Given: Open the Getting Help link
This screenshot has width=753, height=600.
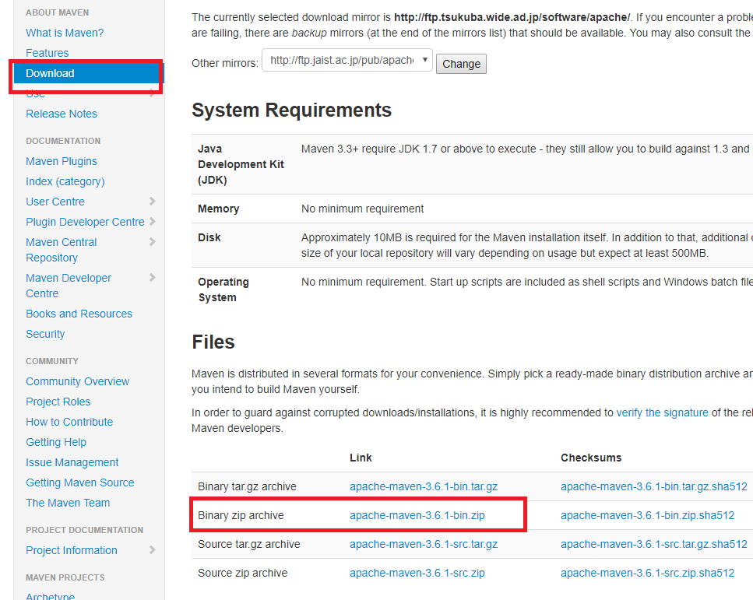Looking at the screenshot, I should 56,442.
